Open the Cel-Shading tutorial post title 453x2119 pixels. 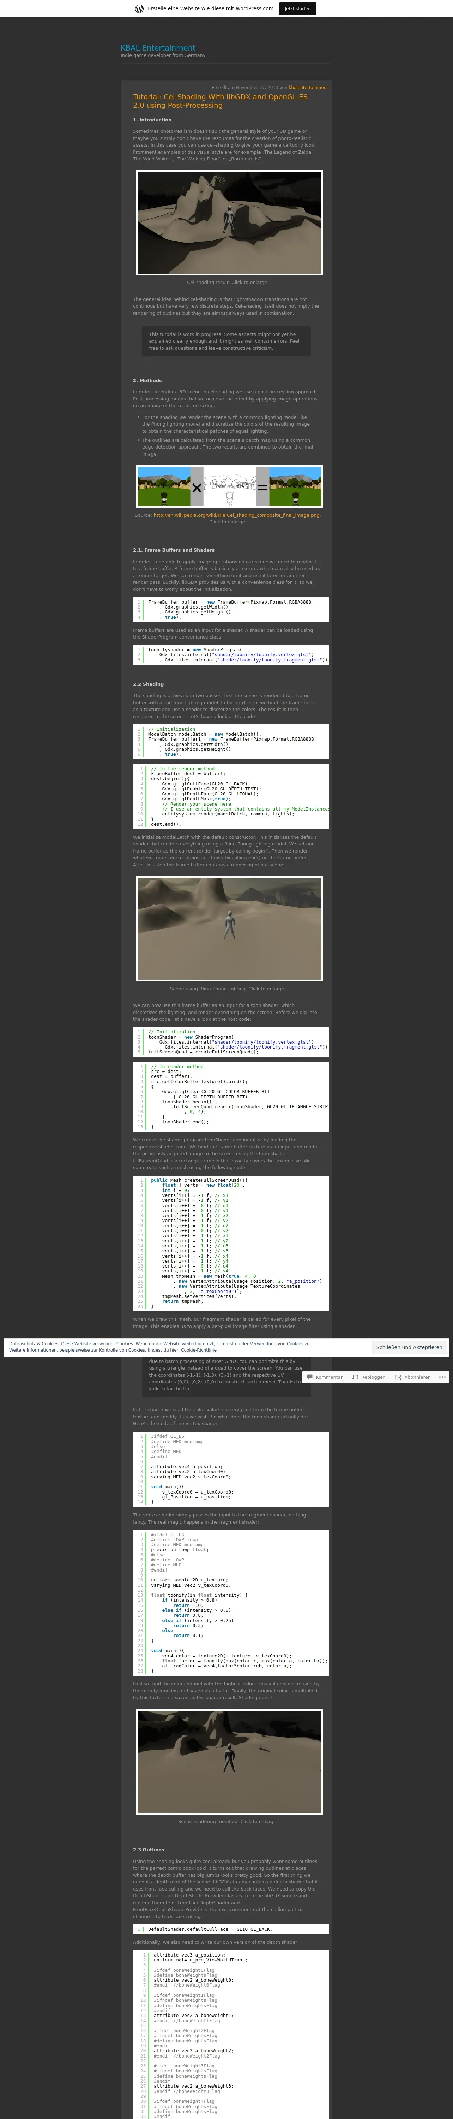coord(221,101)
